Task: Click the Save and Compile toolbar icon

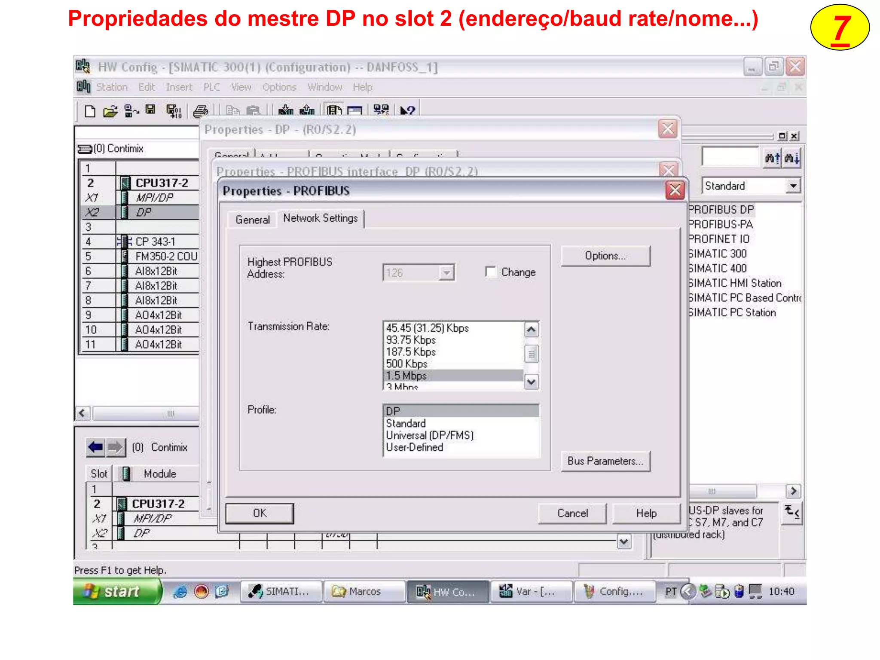Action: point(174,111)
